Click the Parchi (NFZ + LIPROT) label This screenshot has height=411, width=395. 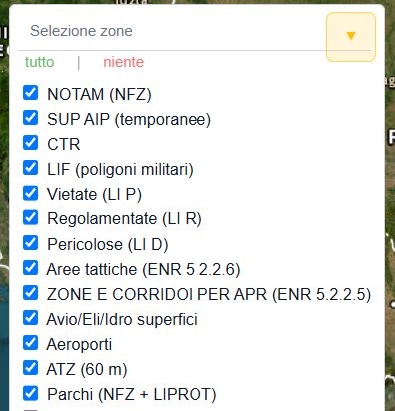(132, 395)
